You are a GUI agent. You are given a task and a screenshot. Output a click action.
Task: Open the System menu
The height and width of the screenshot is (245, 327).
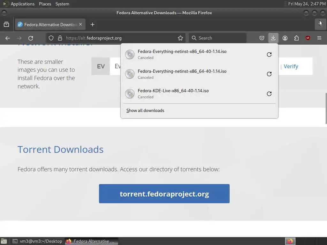tap(62, 4)
